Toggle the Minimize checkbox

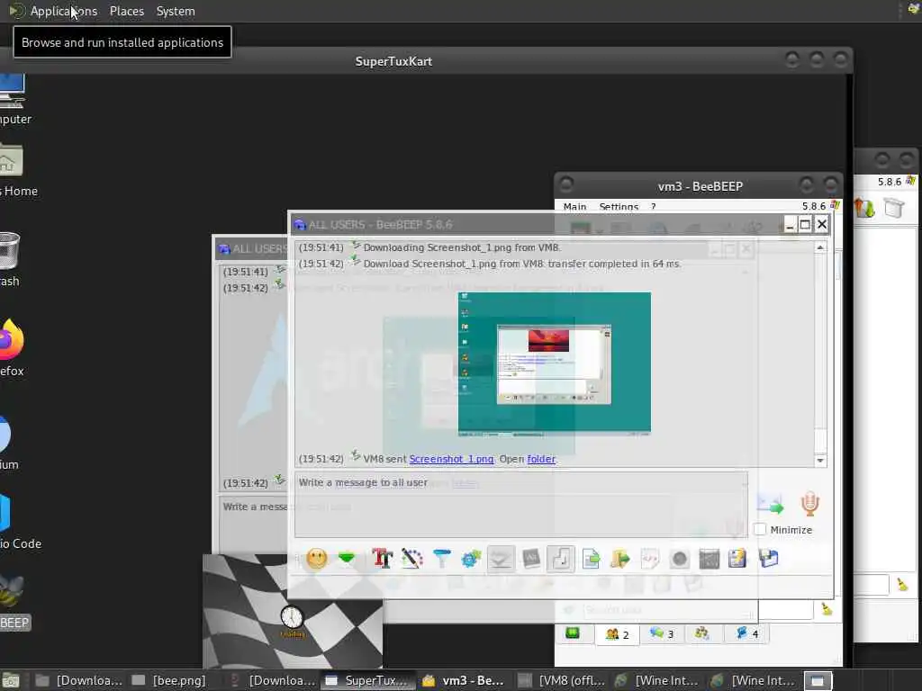pyautogui.click(x=760, y=529)
